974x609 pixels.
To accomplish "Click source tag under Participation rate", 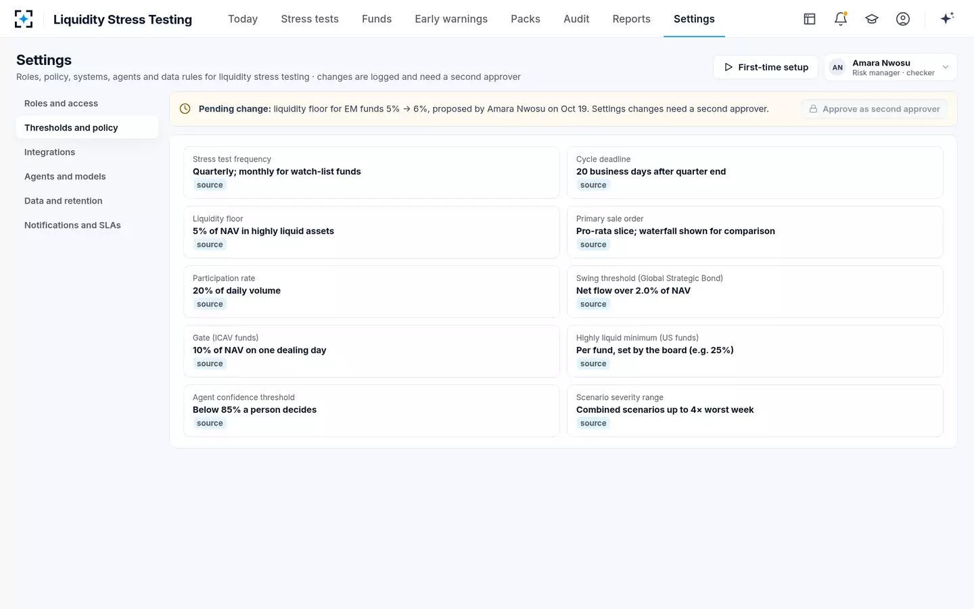I will (210, 304).
